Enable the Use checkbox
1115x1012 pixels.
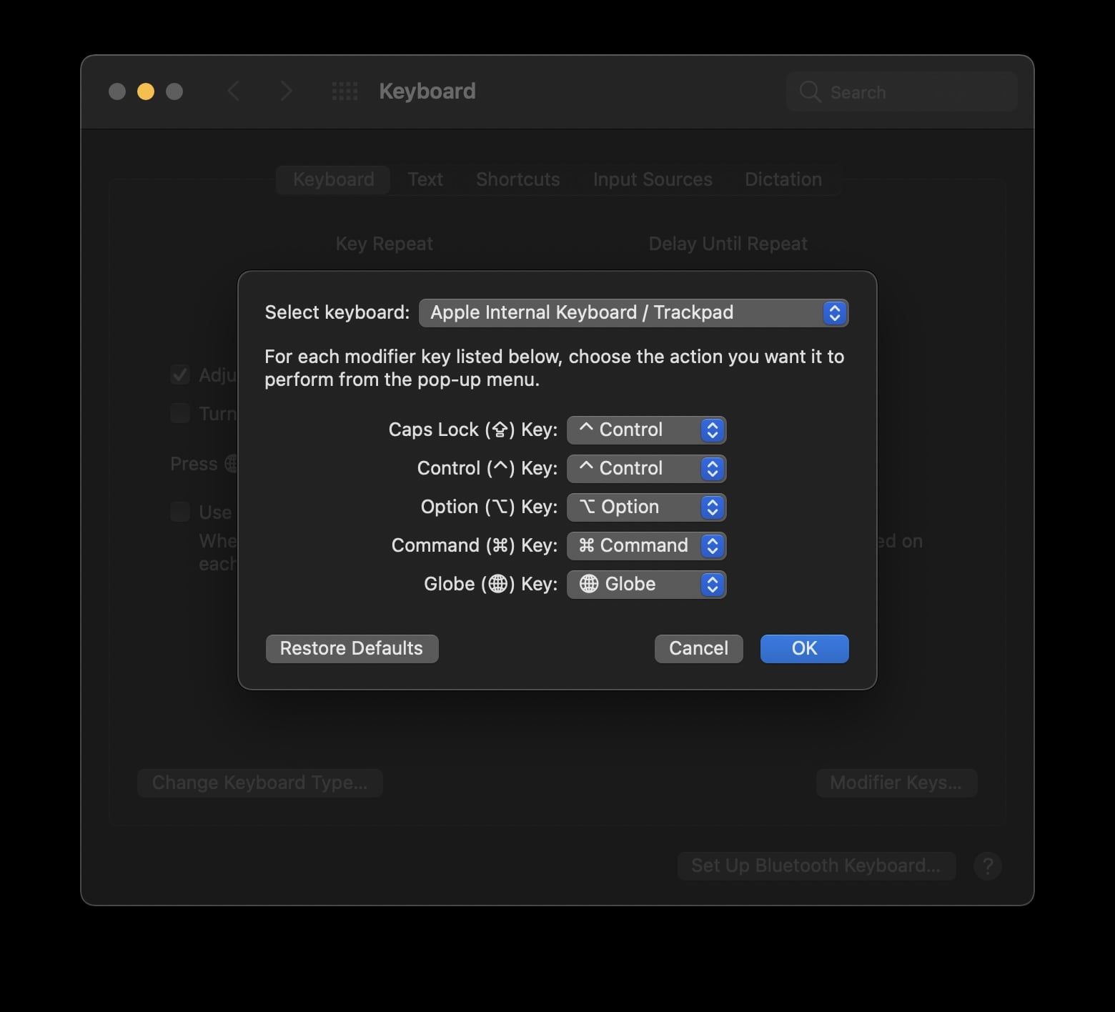pos(179,512)
